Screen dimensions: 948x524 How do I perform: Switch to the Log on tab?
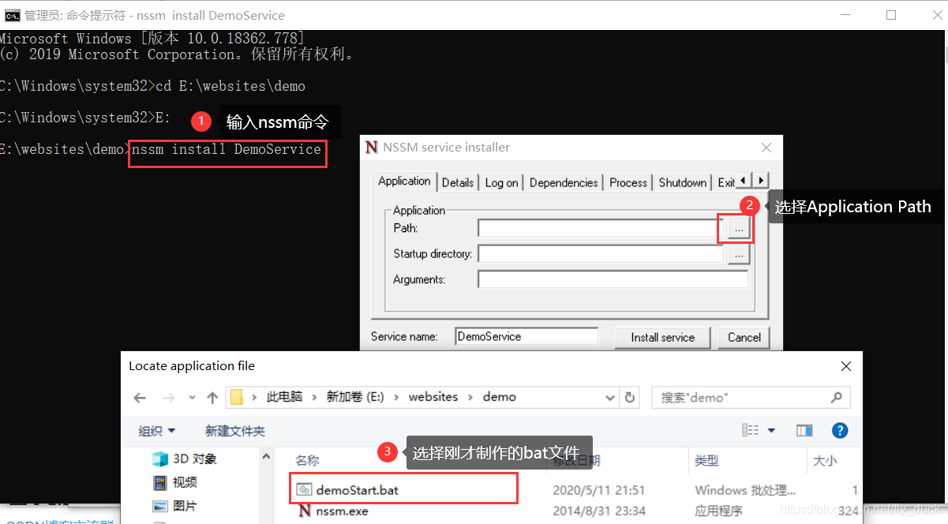(501, 182)
